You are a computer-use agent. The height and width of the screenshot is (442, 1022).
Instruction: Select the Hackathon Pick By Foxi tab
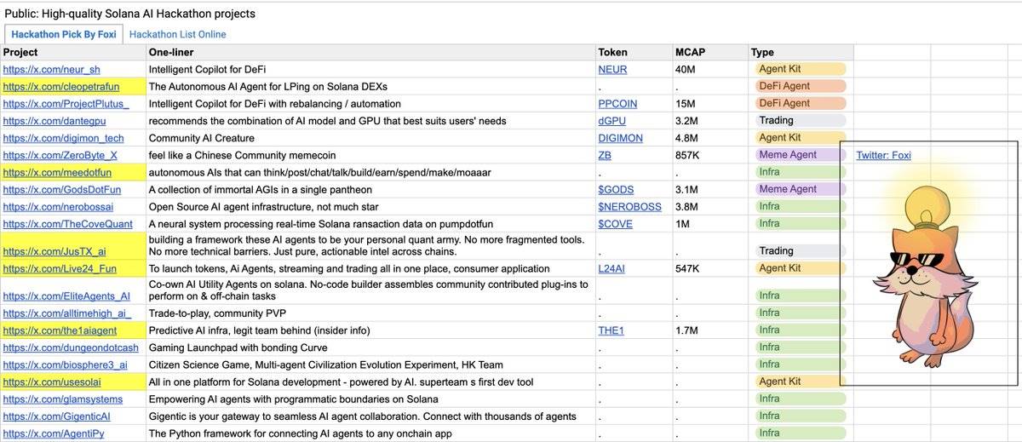65,34
